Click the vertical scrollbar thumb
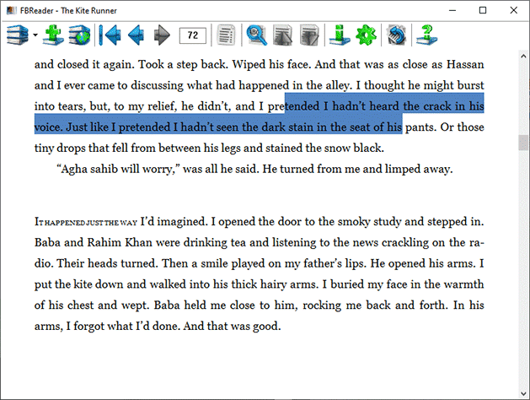Viewport: 530px width, 400px height. pyautogui.click(x=523, y=143)
